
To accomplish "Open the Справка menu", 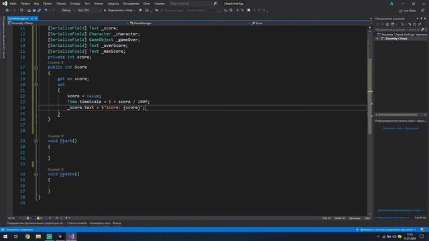I will pos(160,3).
